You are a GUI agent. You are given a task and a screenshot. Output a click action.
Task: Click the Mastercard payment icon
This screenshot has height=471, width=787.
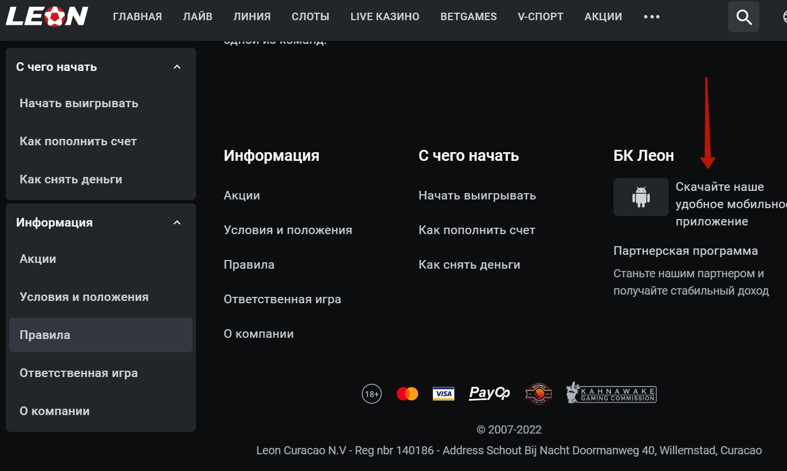coord(408,393)
